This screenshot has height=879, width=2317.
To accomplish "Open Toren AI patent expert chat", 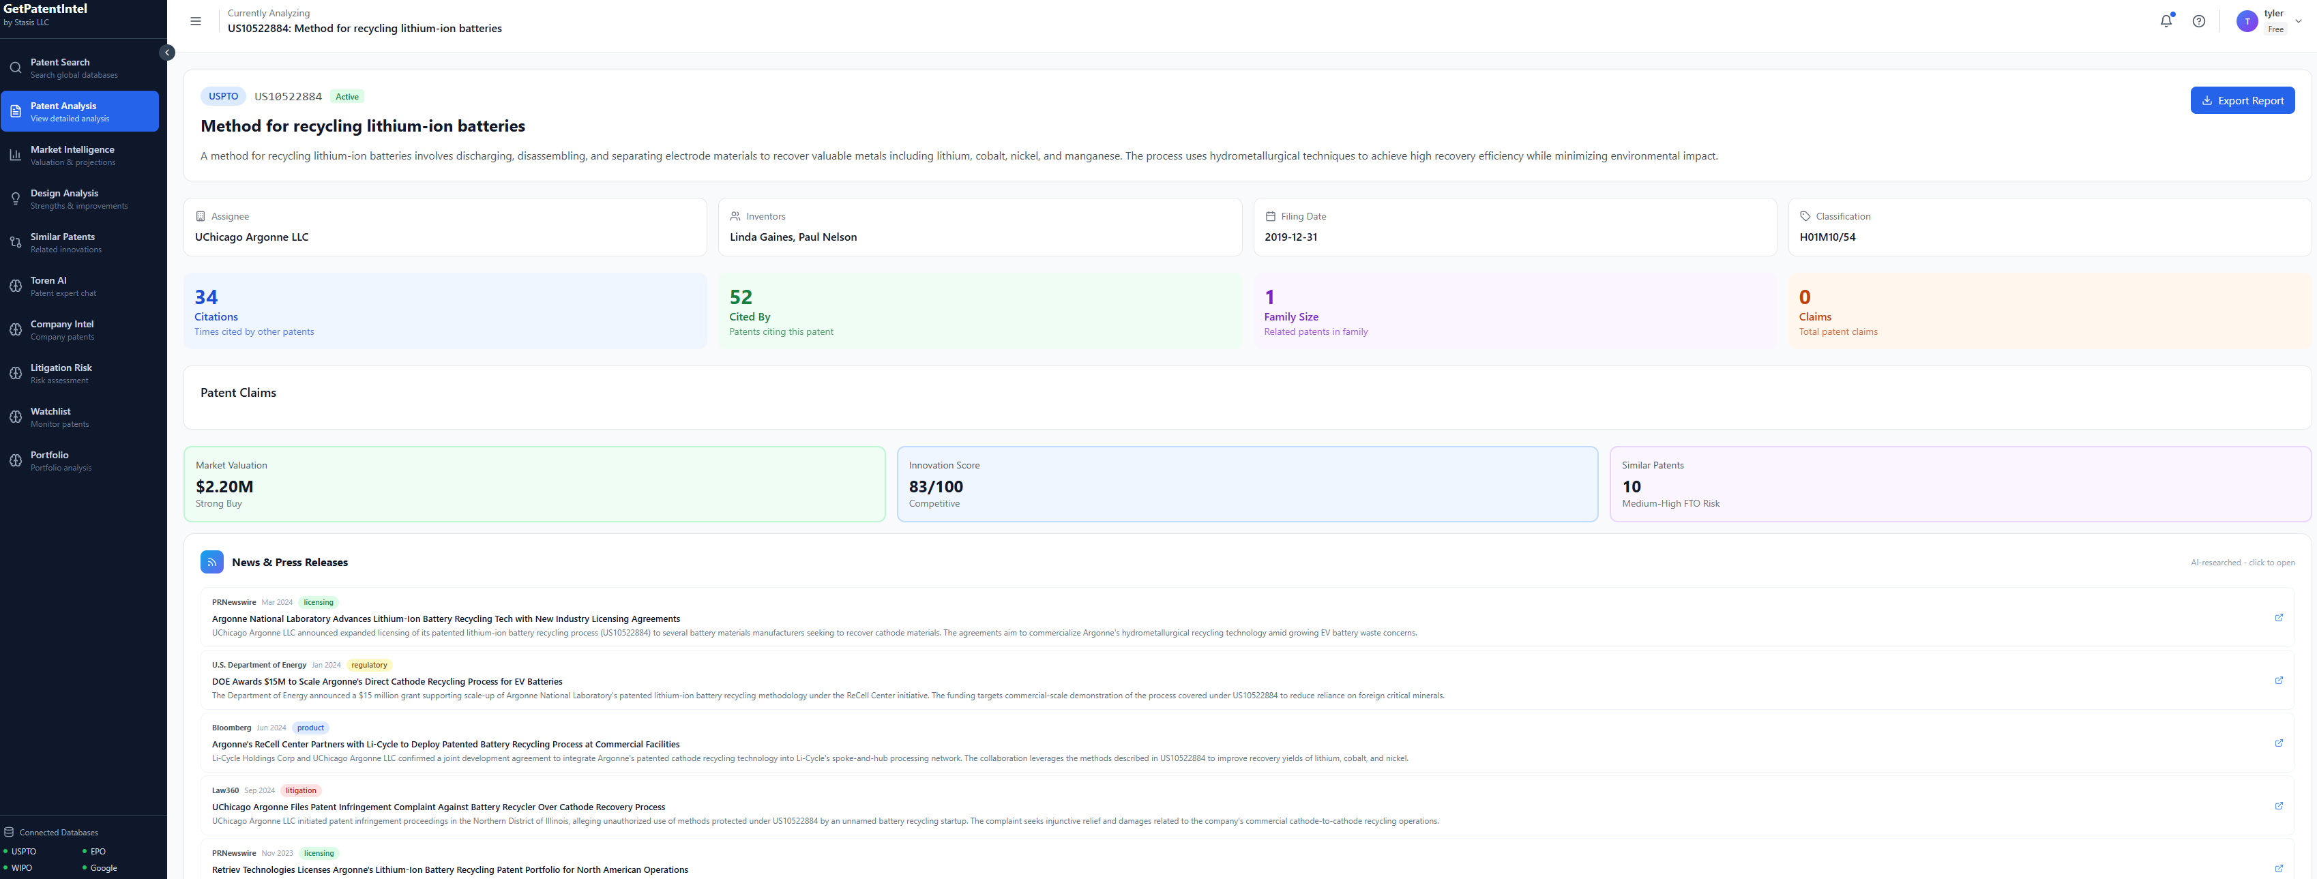I will pos(80,286).
